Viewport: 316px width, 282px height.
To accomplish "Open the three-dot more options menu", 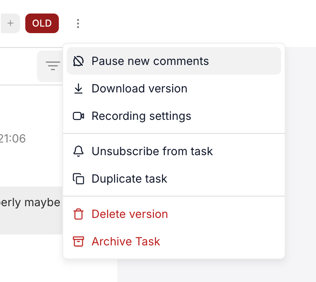I will pos(78,24).
